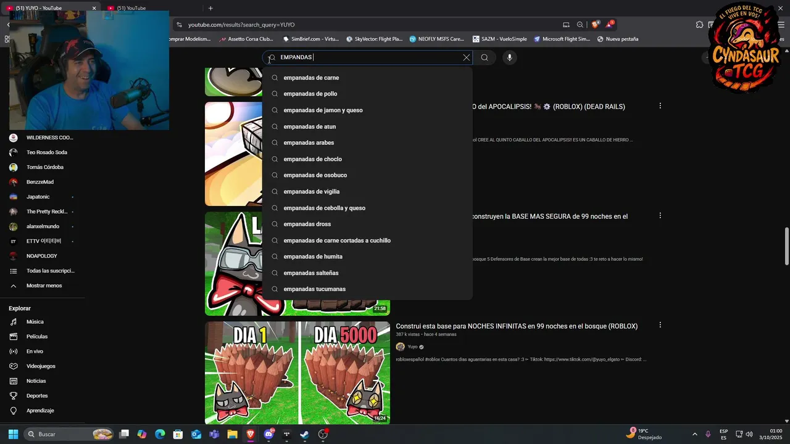This screenshot has height=444, width=790.
Task: Open options menu for 'BASE MAS SEGURA' video
Action: click(x=660, y=216)
